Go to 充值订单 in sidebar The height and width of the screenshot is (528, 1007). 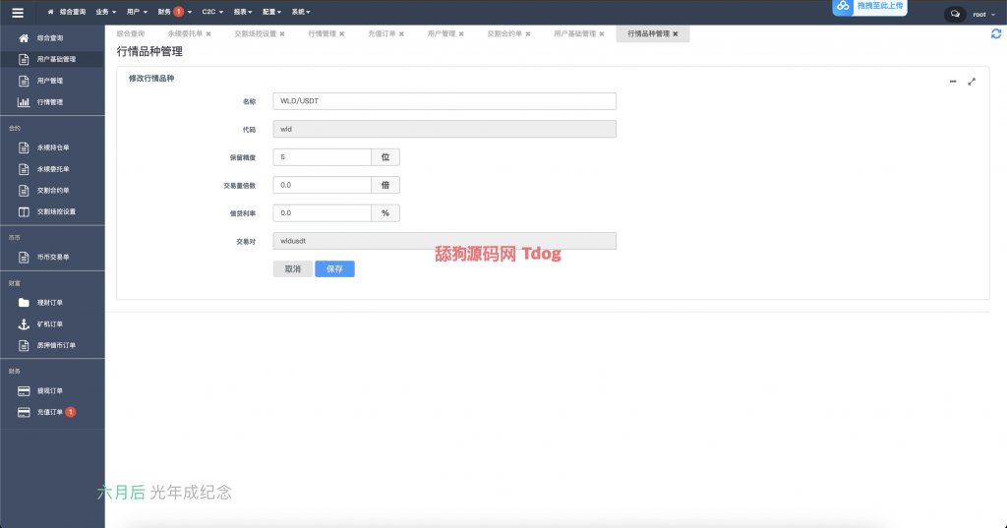tap(49, 412)
